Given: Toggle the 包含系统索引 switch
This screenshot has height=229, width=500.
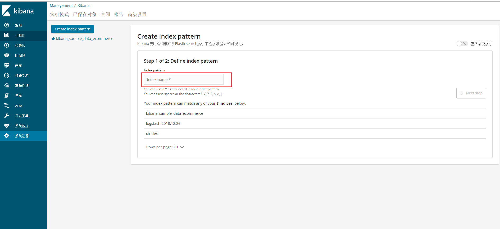Looking at the screenshot, I should tap(462, 44).
